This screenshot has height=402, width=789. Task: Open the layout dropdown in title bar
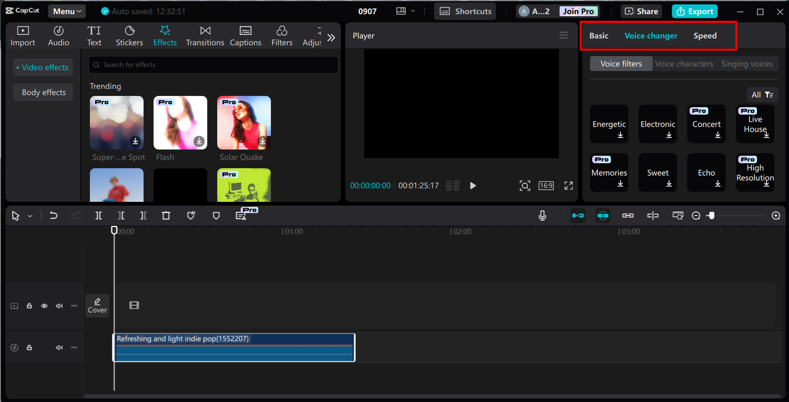point(406,11)
